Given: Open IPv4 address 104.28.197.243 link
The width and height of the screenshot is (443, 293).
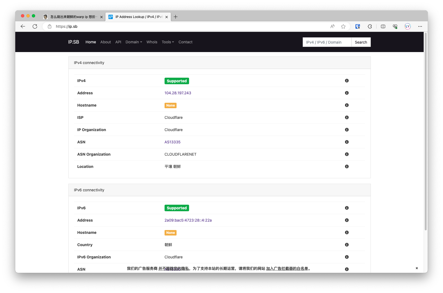Looking at the screenshot, I should coord(178,93).
